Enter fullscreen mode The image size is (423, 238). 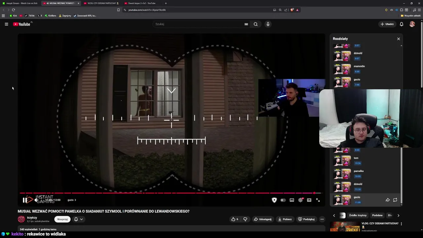(x=318, y=200)
